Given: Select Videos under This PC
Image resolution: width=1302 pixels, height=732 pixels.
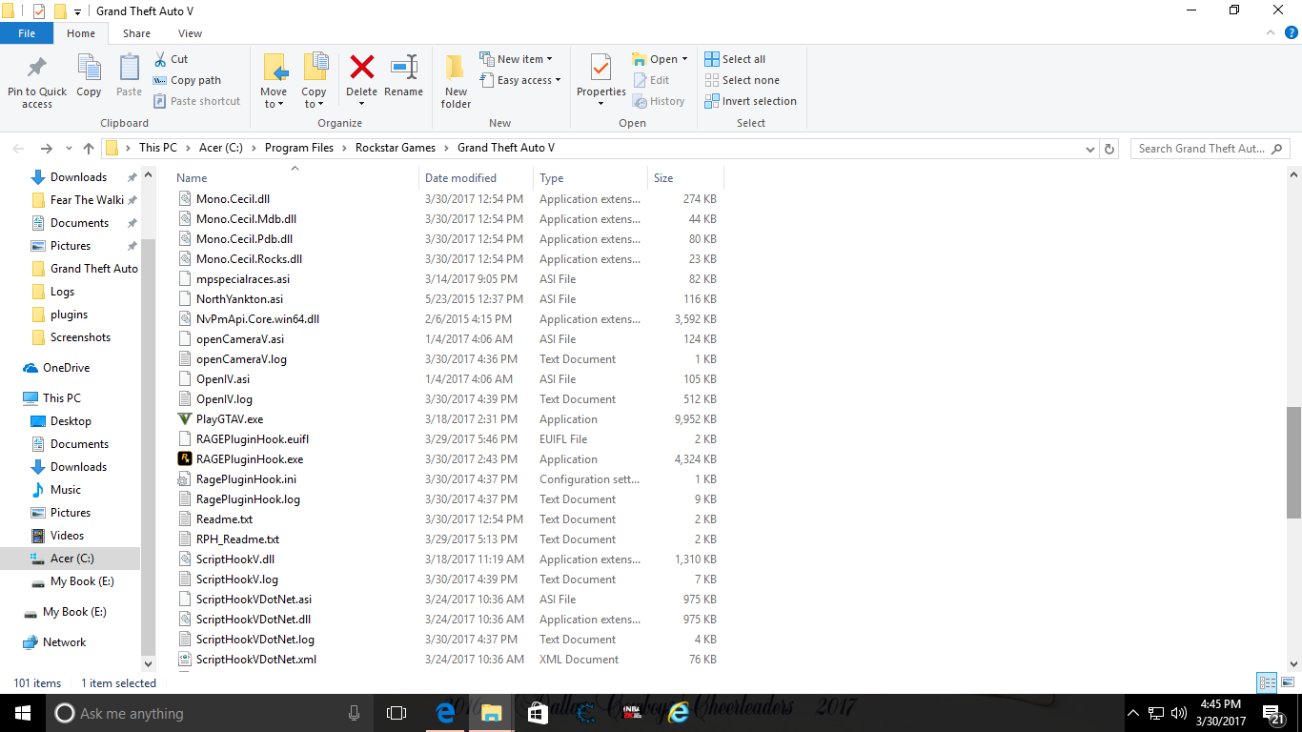Looking at the screenshot, I should (67, 536).
